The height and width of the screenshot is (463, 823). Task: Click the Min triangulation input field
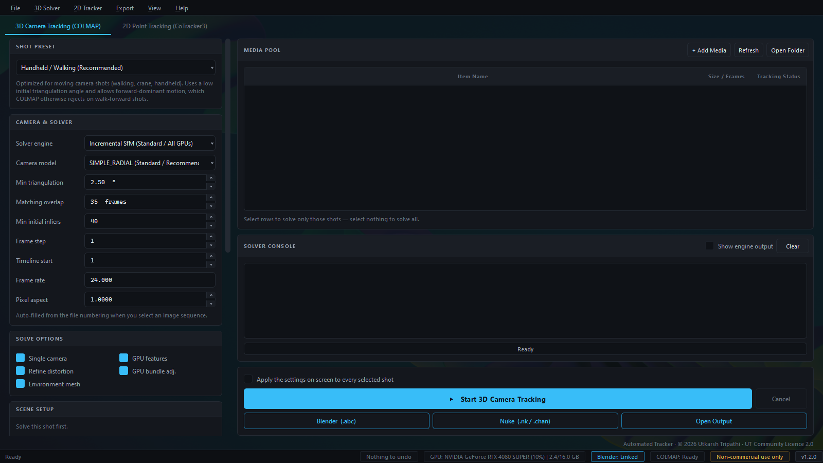[146, 182]
